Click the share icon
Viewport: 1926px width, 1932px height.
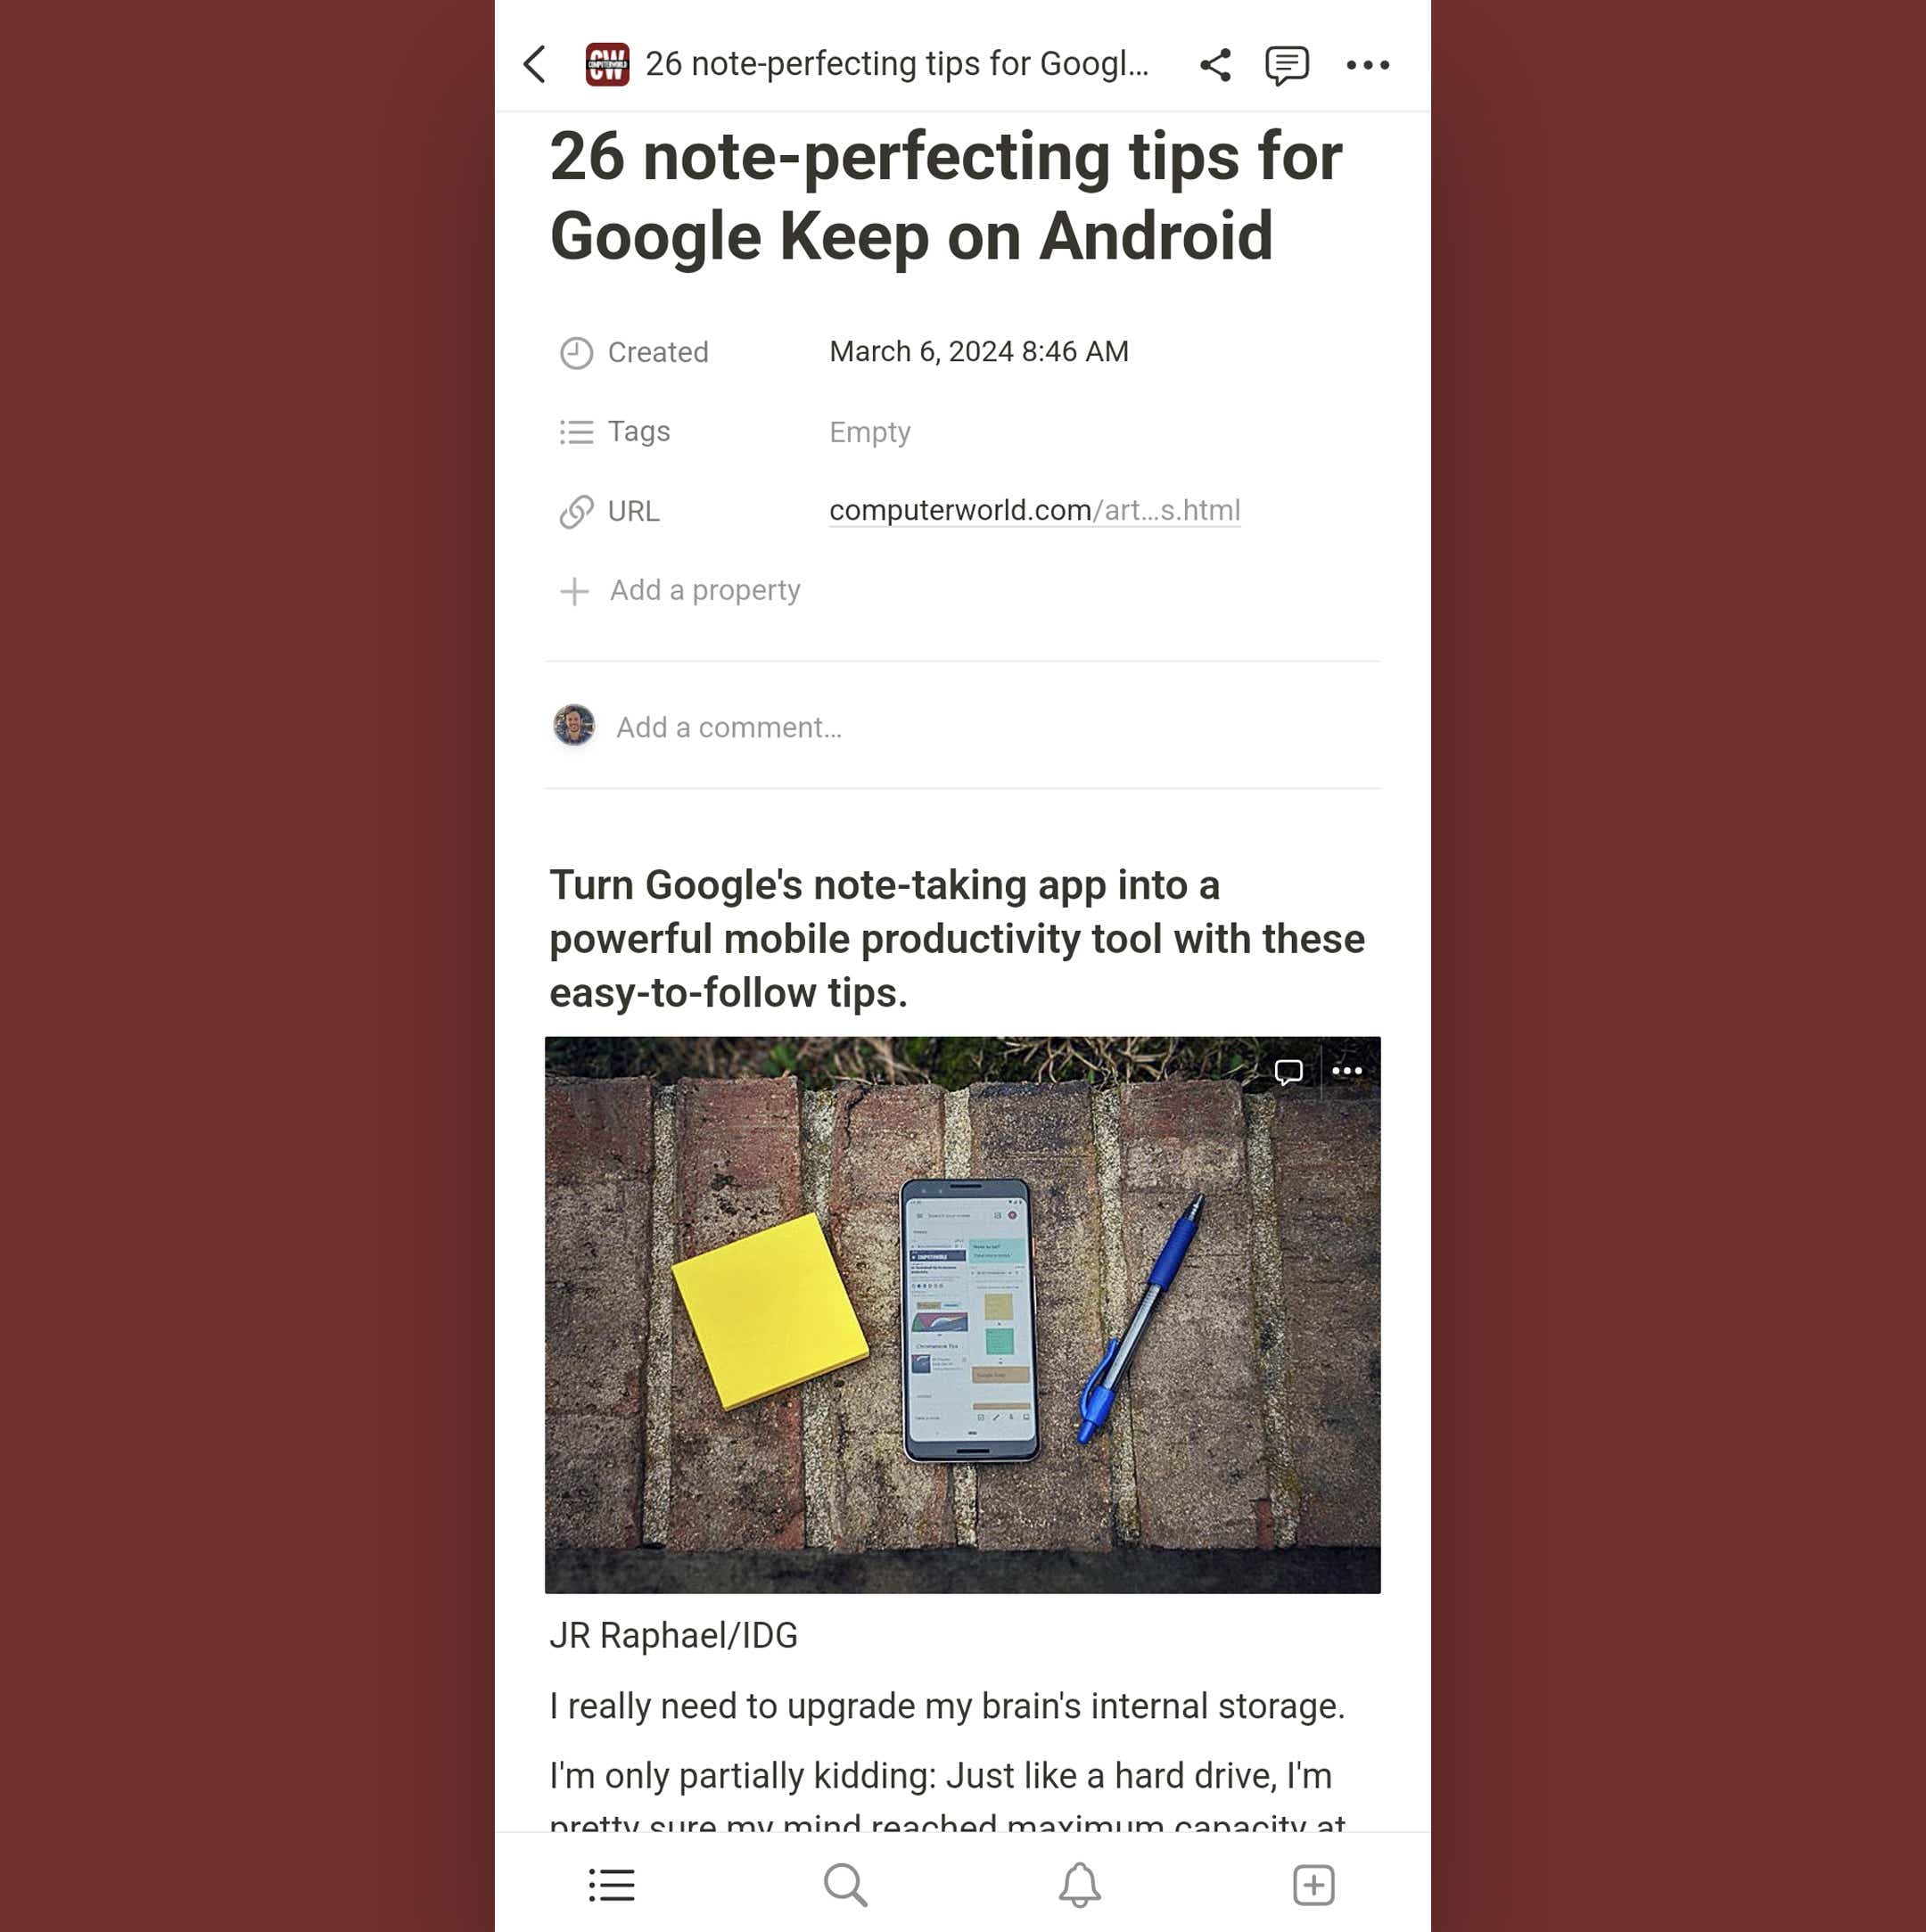coord(1215,65)
